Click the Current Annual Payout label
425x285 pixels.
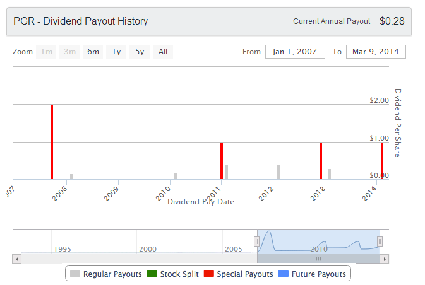332,21
